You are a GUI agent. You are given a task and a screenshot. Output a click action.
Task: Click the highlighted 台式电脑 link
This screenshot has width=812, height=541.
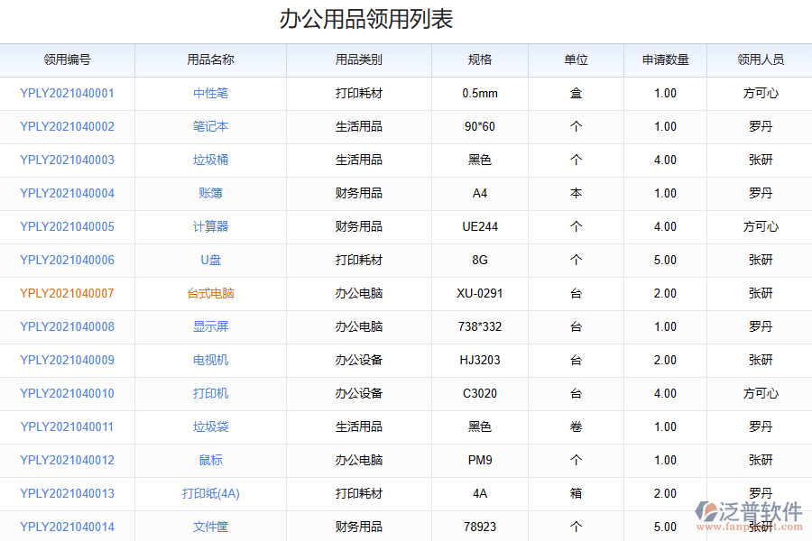click(x=210, y=294)
